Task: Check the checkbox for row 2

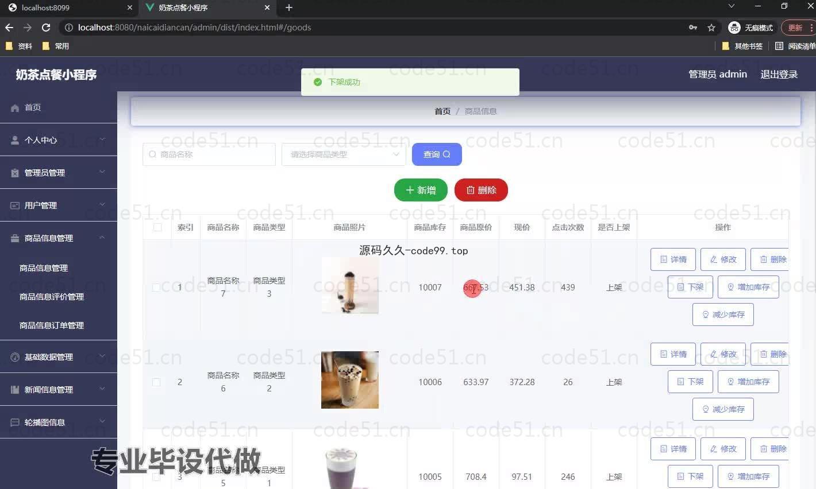Action: tap(156, 382)
